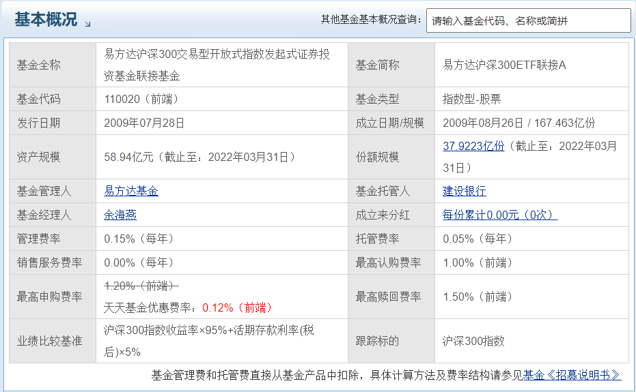The image size is (636, 392).
Task: Select the 成立来分红 label cell
Action: pyautogui.click(x=391, y=215)
